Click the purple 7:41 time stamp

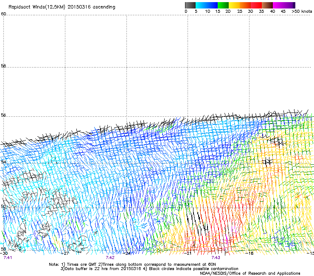point(8,258)
